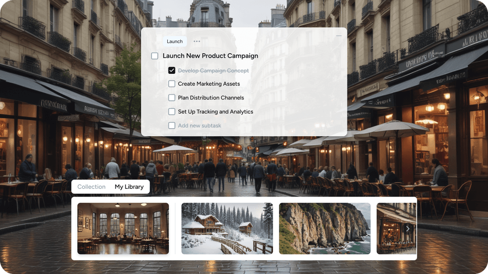Viewport: 488px width, 274px height.
Task: Collapse the task card with the dash icon
Action: point(339,36)
